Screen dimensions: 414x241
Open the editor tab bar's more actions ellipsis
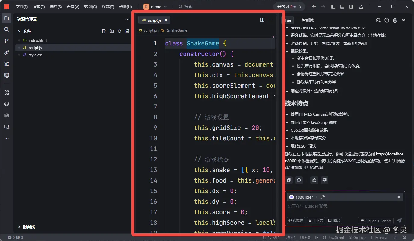[271, 20]
